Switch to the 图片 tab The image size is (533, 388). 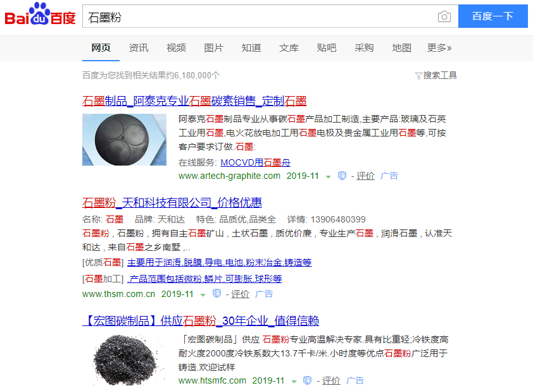(x=213, y=48)
